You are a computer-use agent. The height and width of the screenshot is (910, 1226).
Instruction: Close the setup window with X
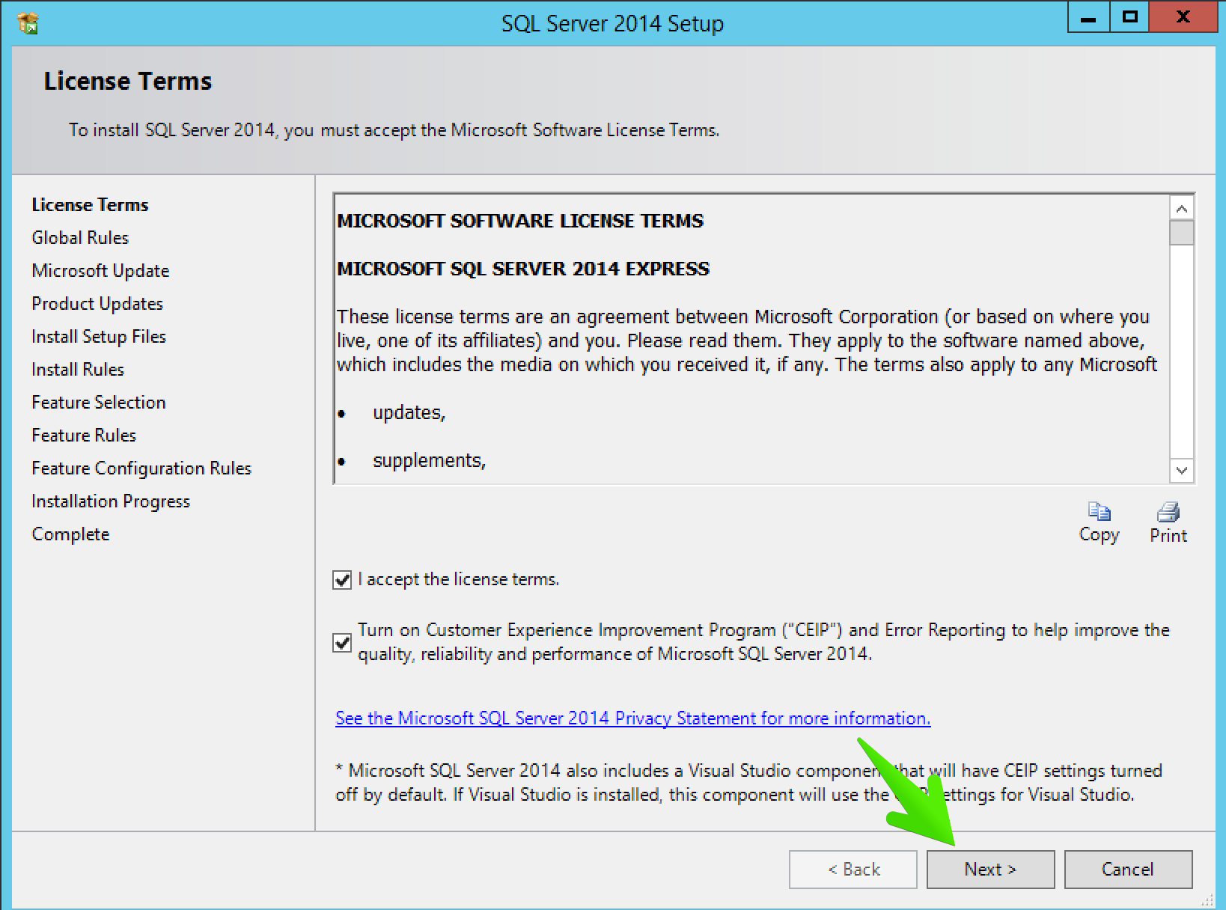coord(1183,18)
